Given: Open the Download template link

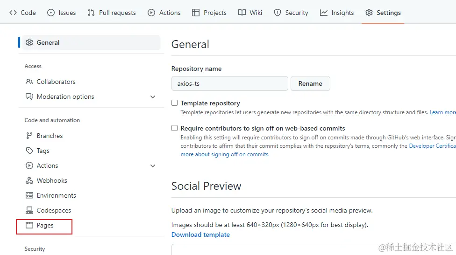Looking at the screenshot, I should [x=200, y=234].
